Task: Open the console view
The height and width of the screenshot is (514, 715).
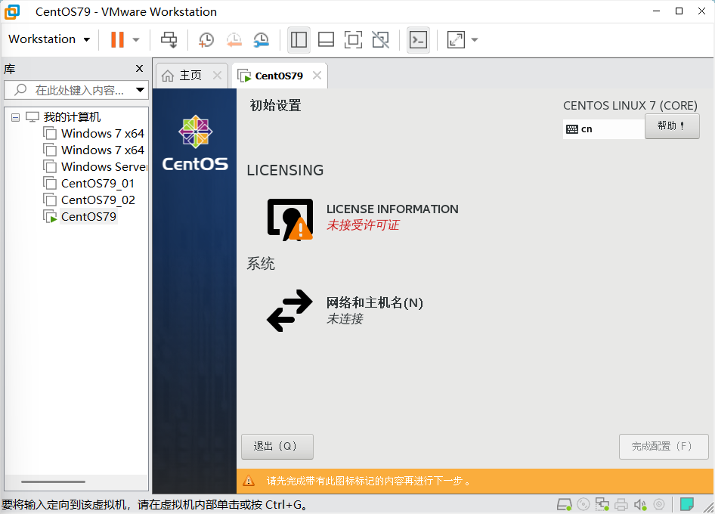Action: [418, 39]
